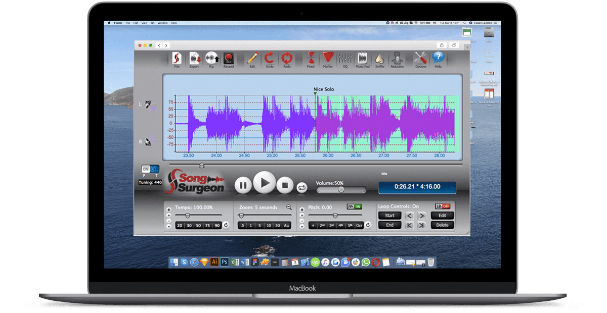Pause playback
Screen dimensions: 607x313
coord(243,185)
